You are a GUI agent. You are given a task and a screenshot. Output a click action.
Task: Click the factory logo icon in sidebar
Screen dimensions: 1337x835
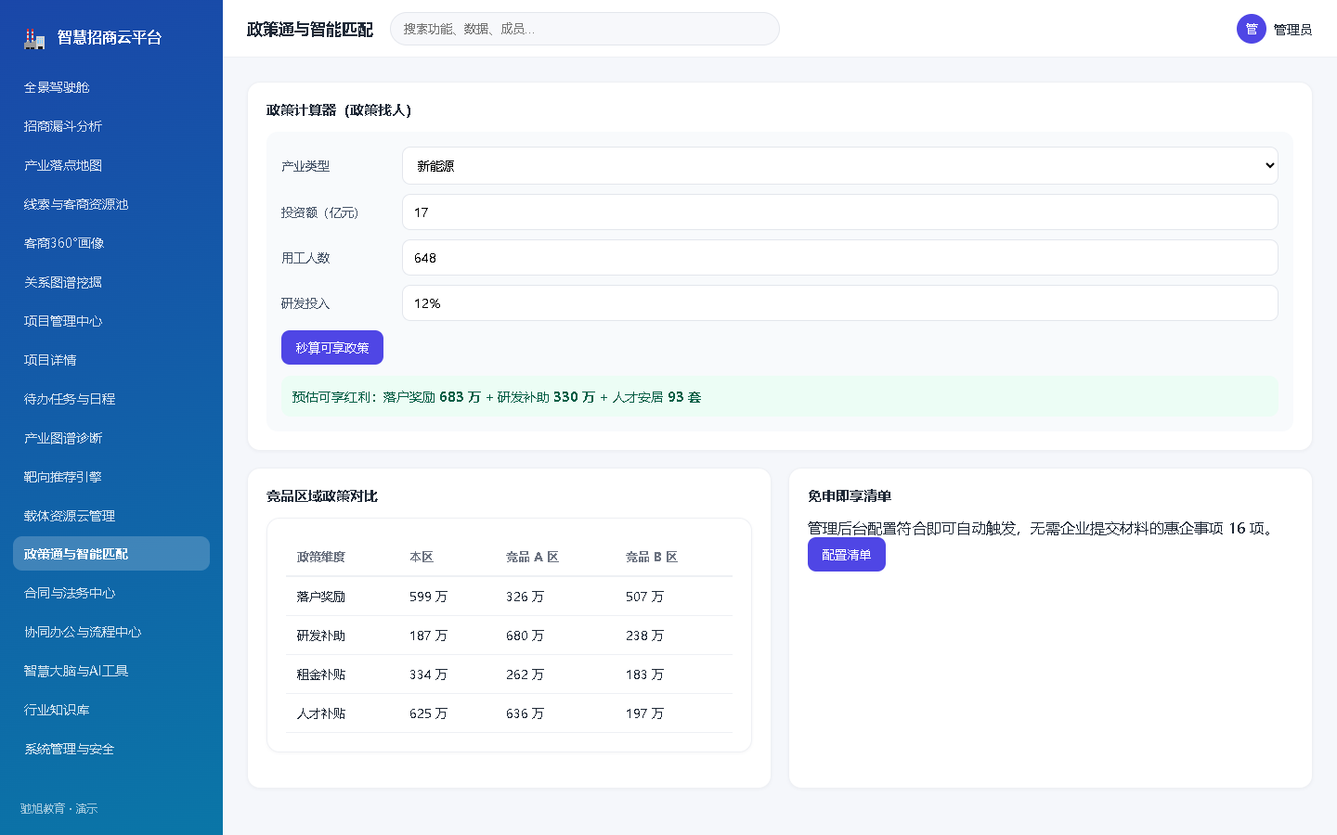click(x=34, y=38)
